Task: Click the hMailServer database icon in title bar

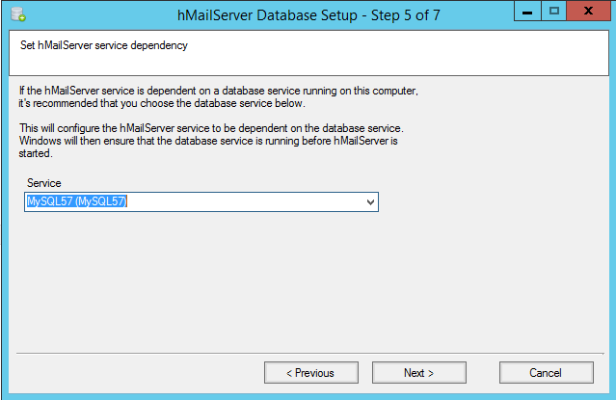Action: pos(17,13)
